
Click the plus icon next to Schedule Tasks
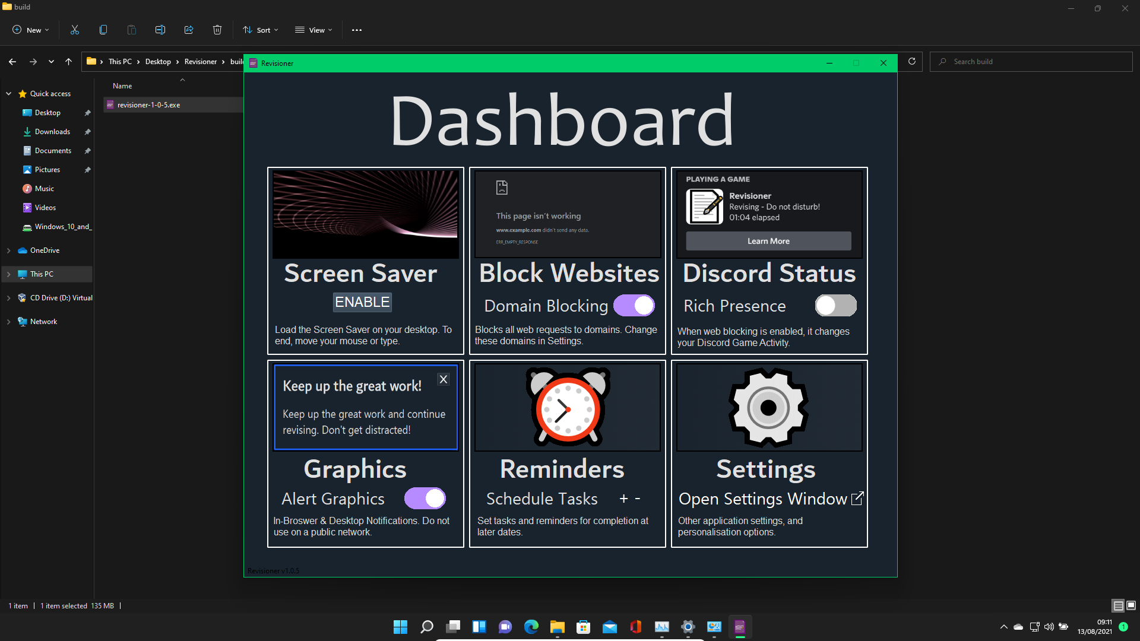point(623,499)
